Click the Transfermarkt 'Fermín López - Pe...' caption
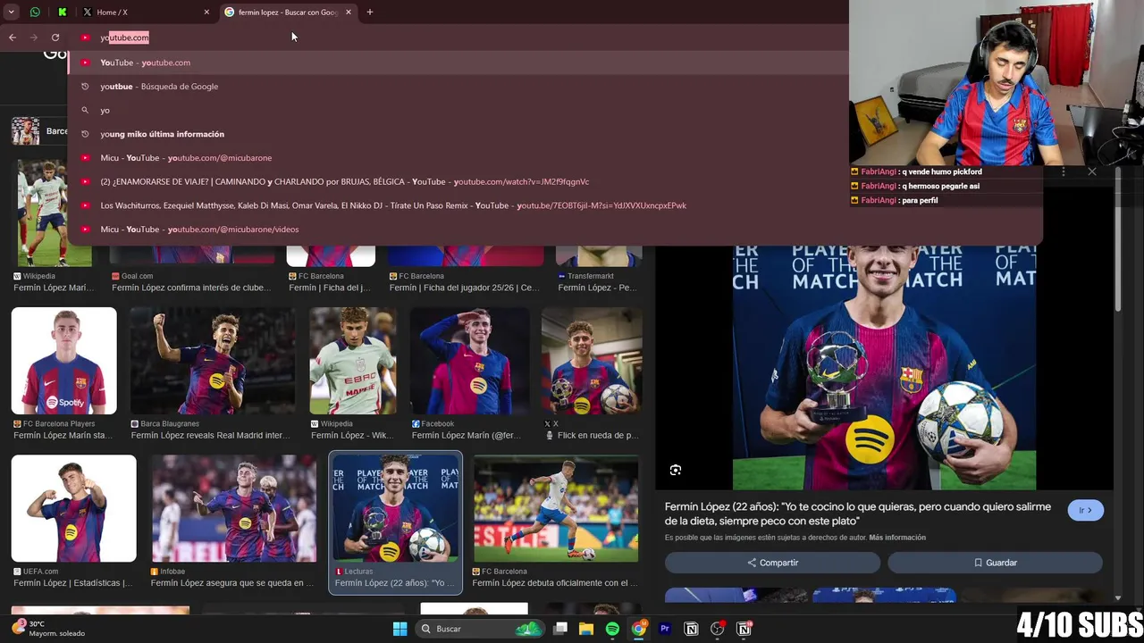The image size is (1144, 643). coord(597,288)
